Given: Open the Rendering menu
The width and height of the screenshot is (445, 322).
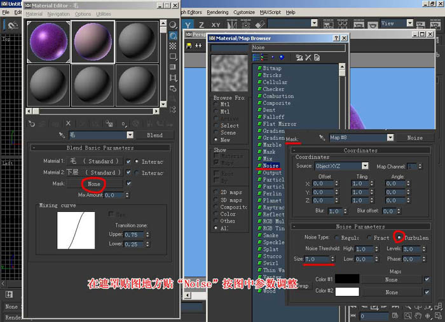Looking at the screenshot, I should tap(217, 12).
